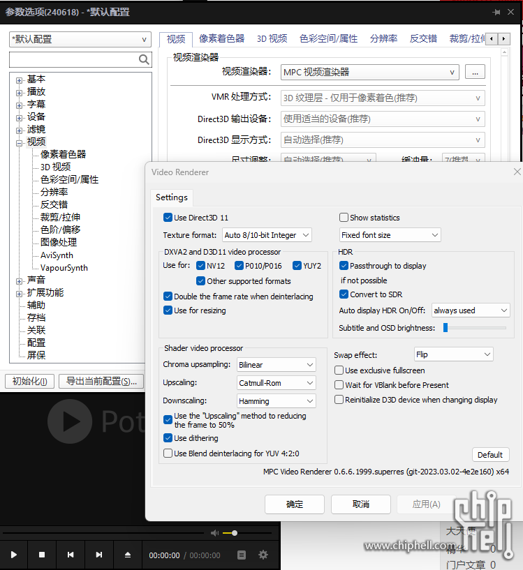Click the preferences search input field
The image size is (523, 570).
click(74, 59)
